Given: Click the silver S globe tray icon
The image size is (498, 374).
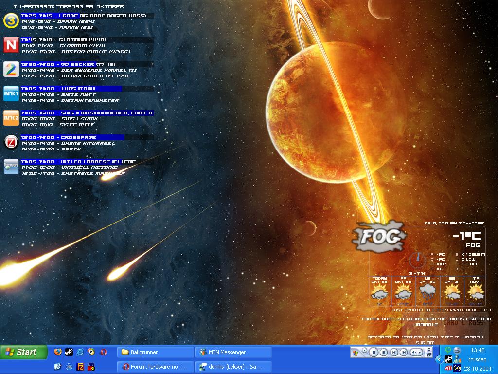Looking at the screenshot, I should [457, 350].
